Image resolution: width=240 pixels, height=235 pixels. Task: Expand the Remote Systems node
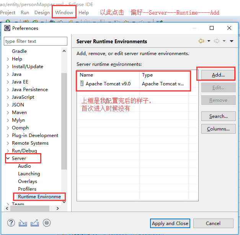click(x=8, y=143)
